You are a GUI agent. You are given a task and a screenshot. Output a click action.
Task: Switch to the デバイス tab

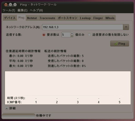10,18
